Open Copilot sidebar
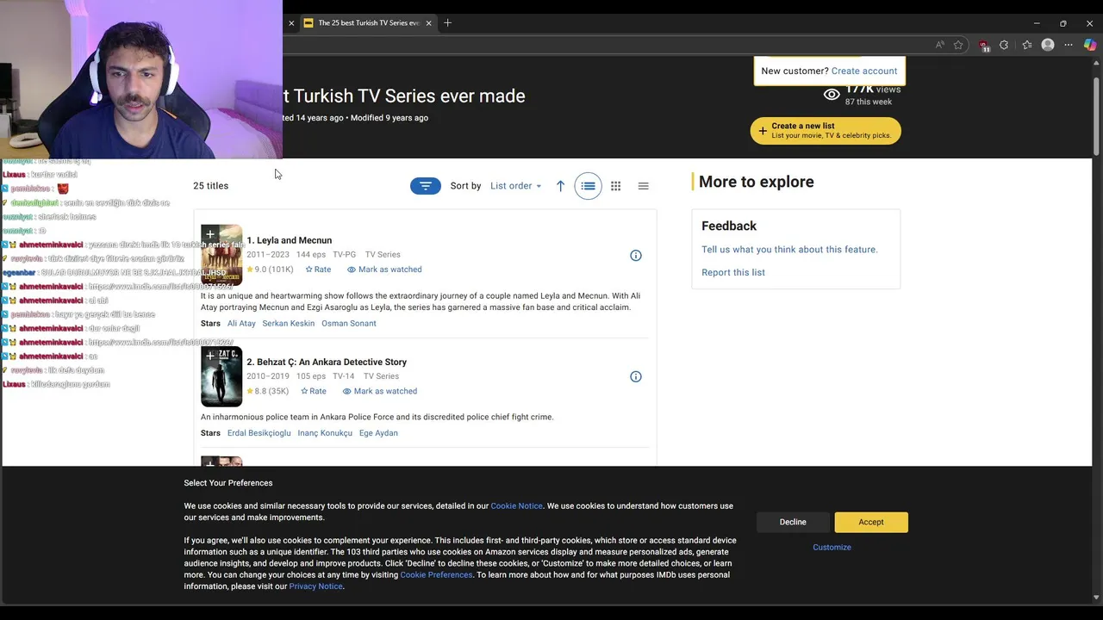This screenshot has height=620, width=1103. 1090,45
